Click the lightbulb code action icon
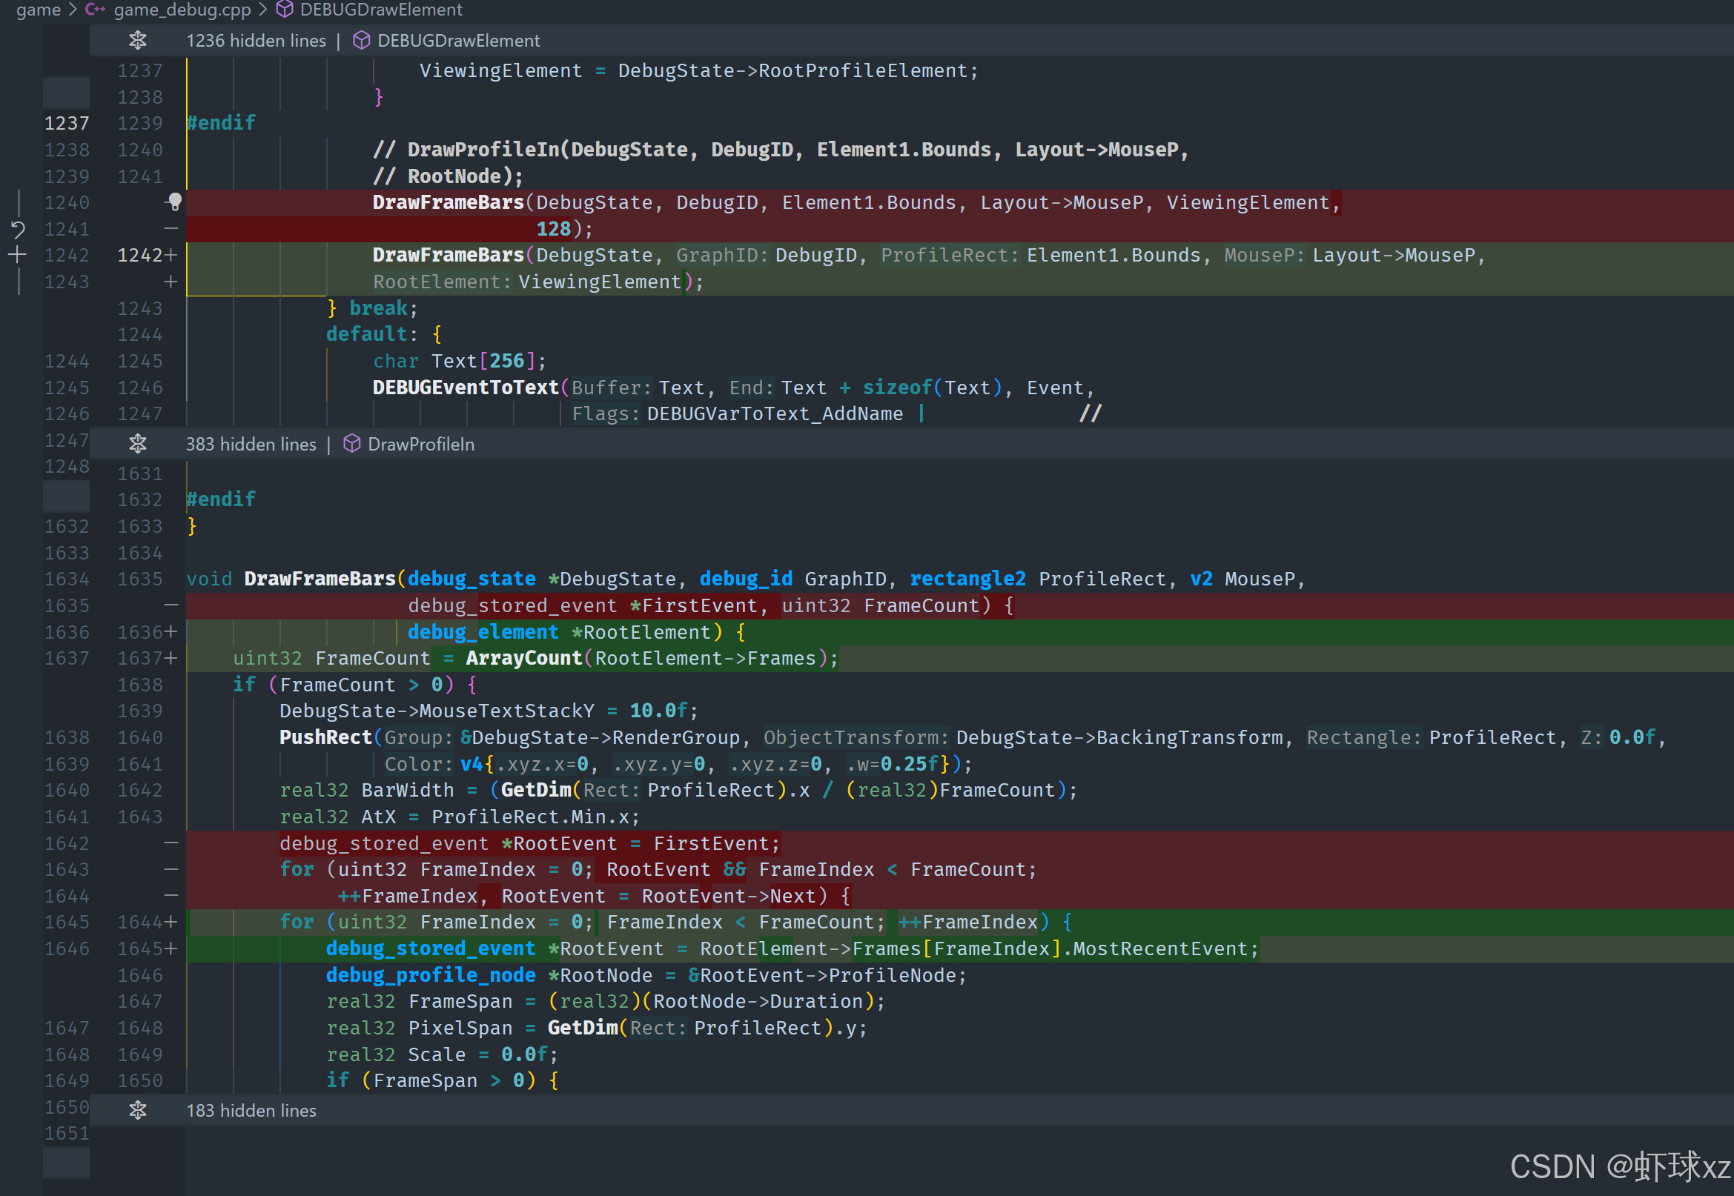Screen dimensions: 1734x1196 [x=174, y=202]
